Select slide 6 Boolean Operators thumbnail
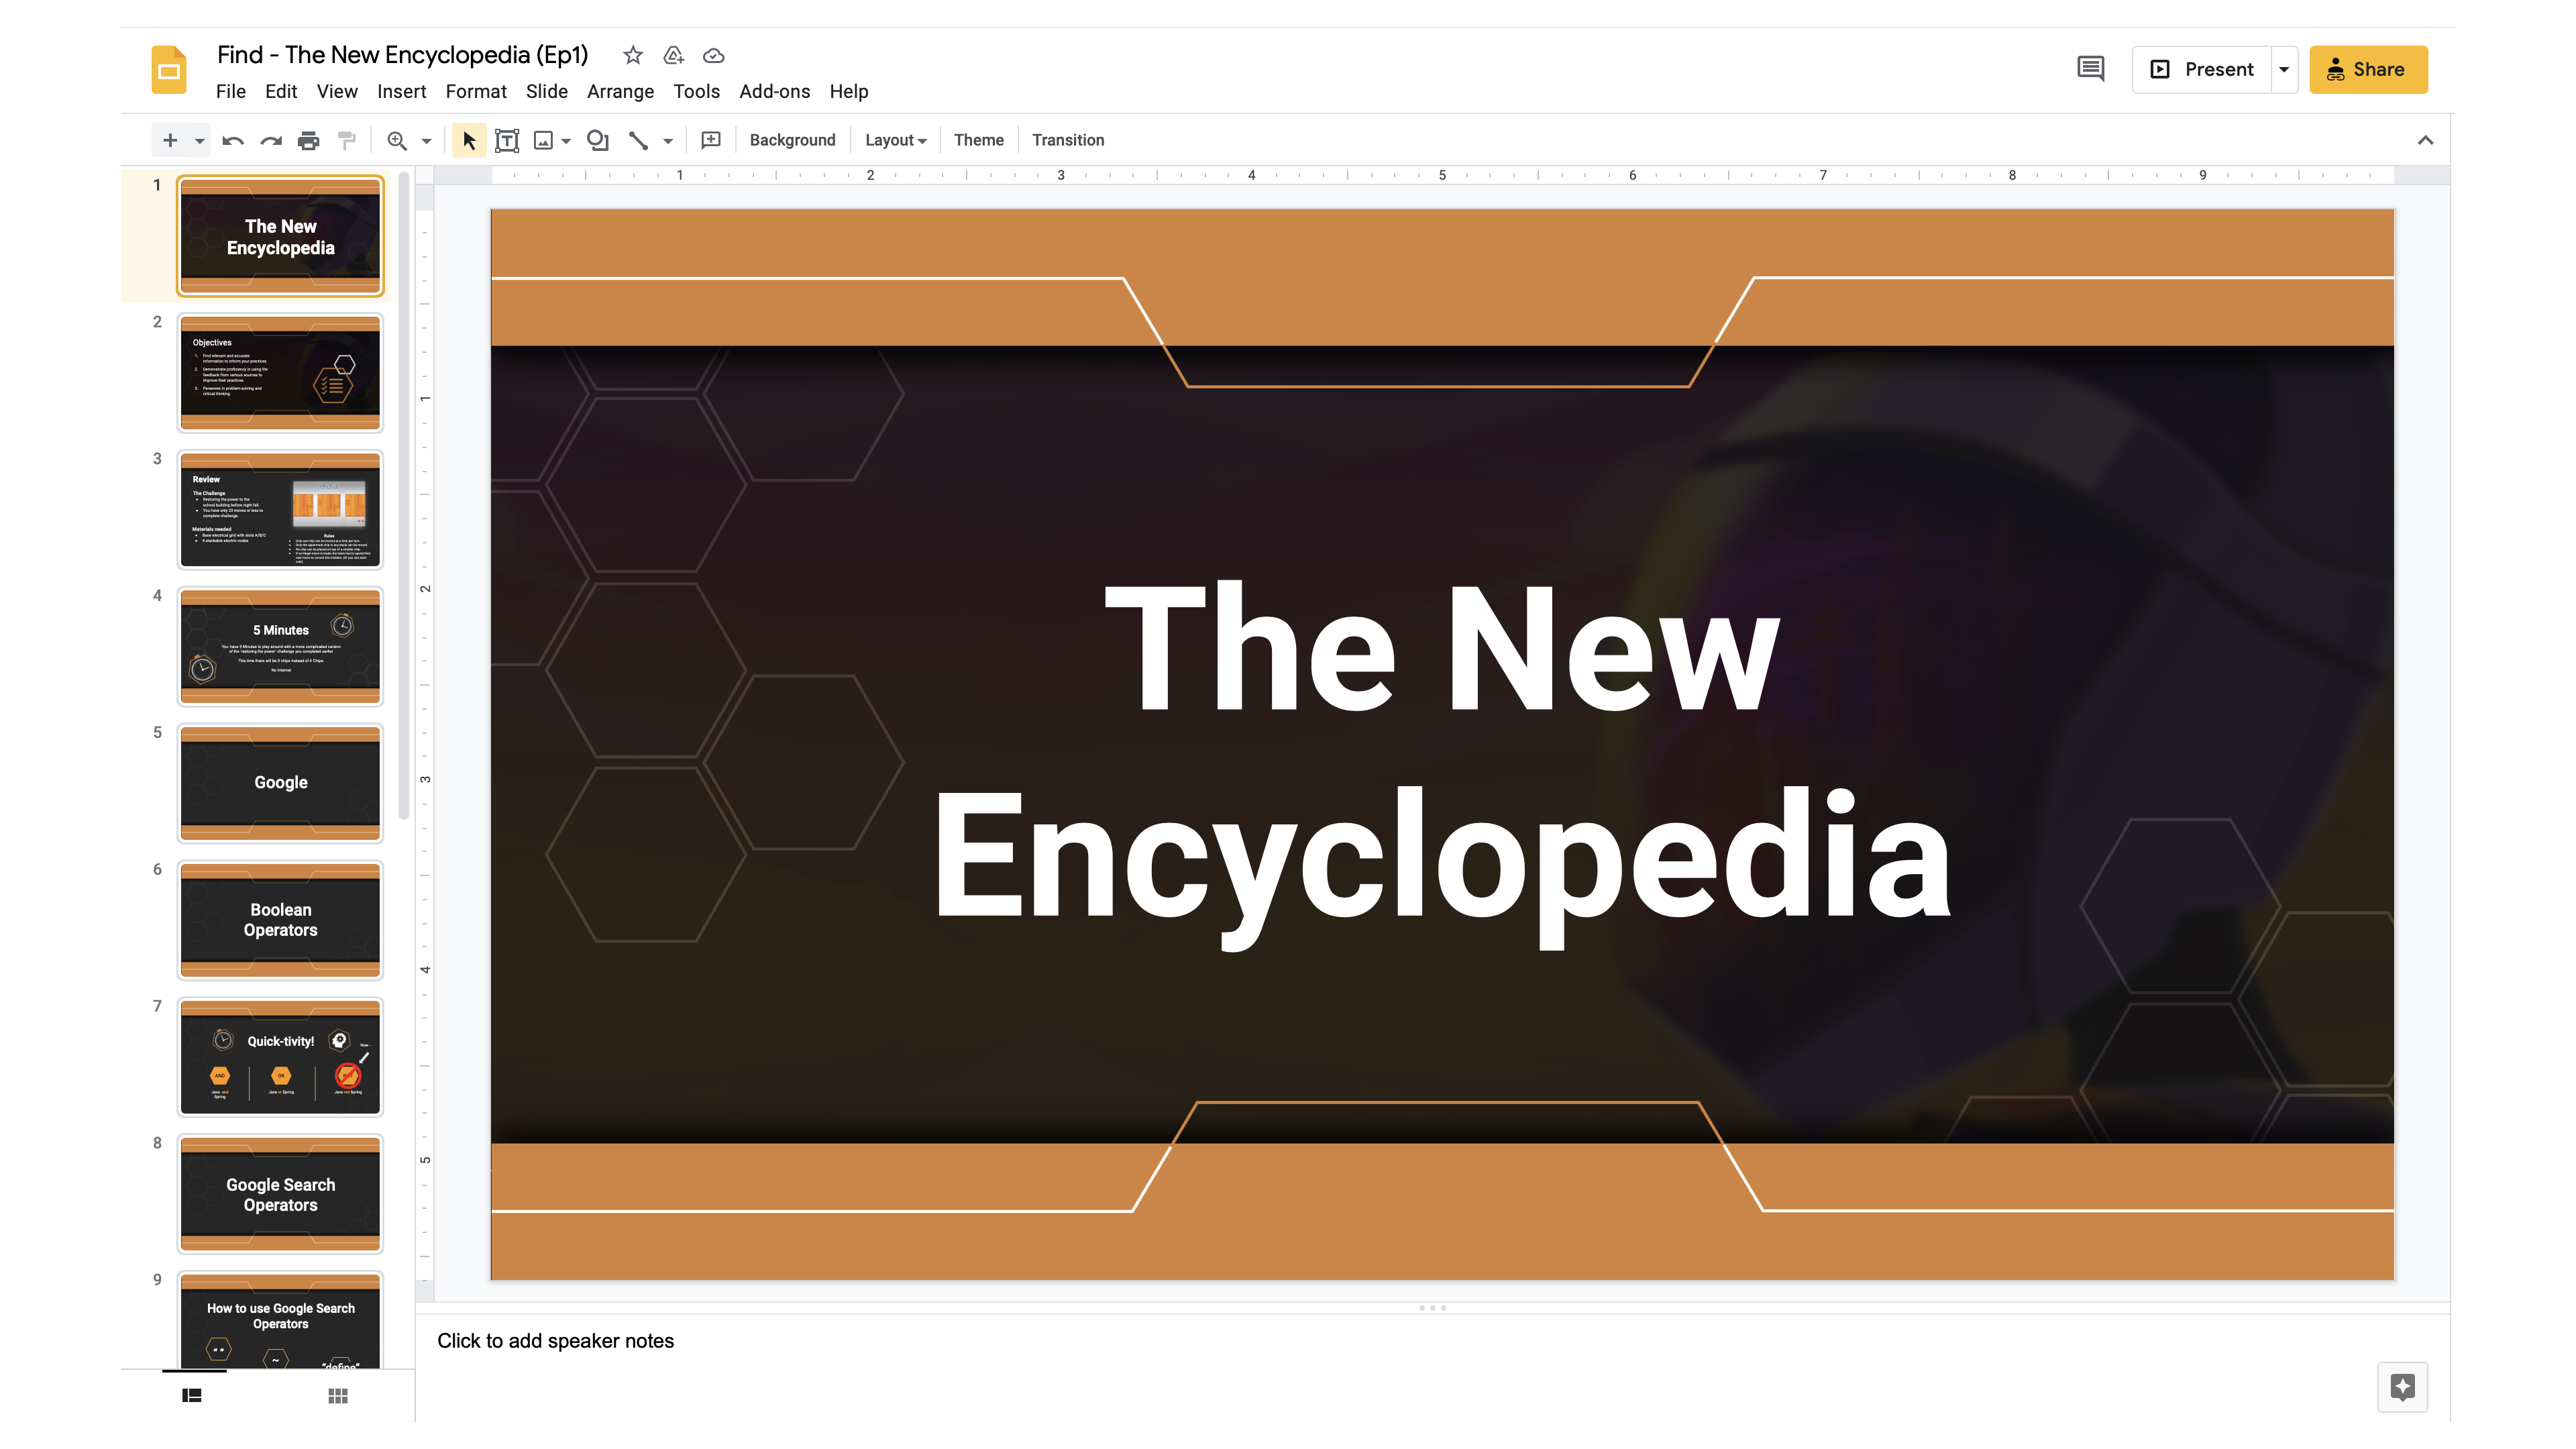 pyautogui.click(x=280, y=920)
